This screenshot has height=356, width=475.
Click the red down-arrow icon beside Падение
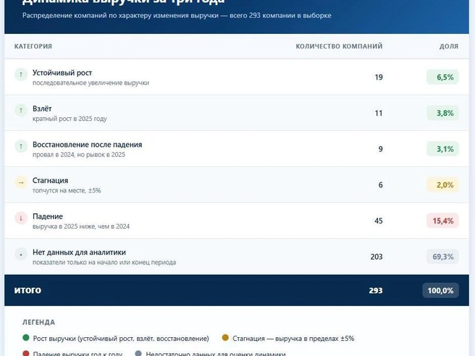point(21,218)
